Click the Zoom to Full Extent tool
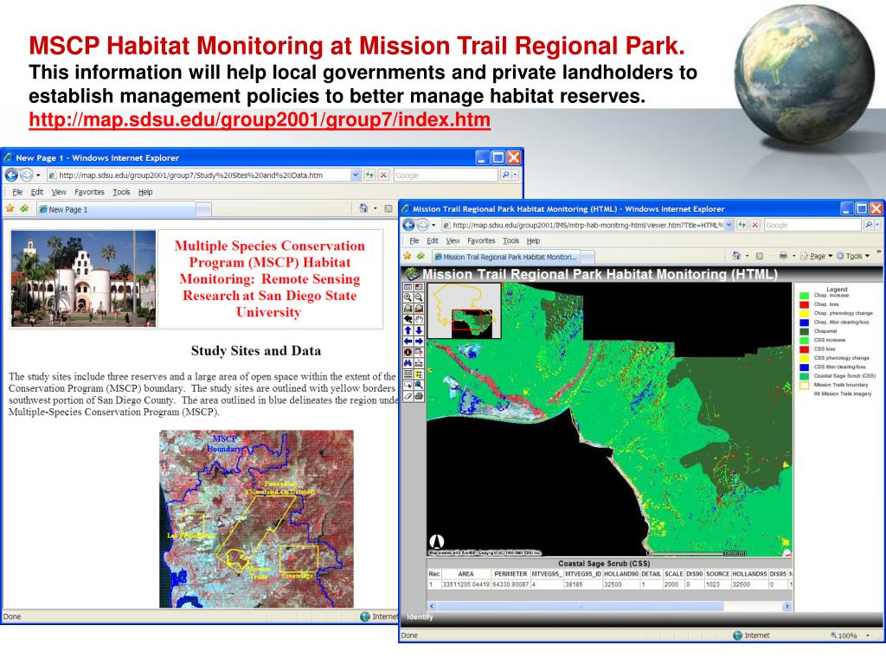 (x=408, y=309)
